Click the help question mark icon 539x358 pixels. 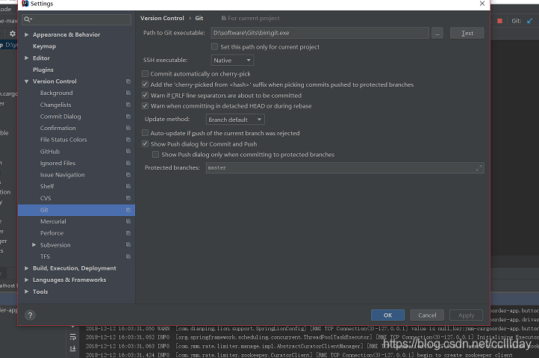[x=30, y=315]
